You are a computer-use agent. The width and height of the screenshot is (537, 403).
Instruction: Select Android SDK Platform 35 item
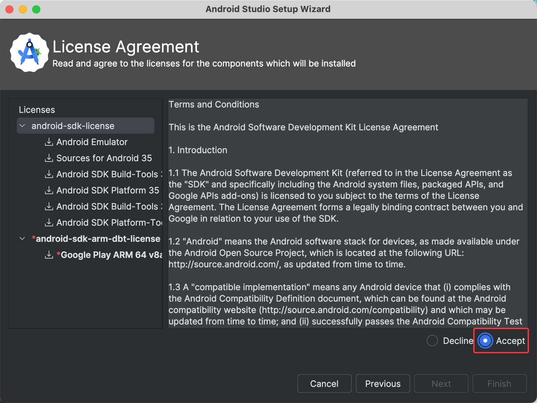(107, 190)
